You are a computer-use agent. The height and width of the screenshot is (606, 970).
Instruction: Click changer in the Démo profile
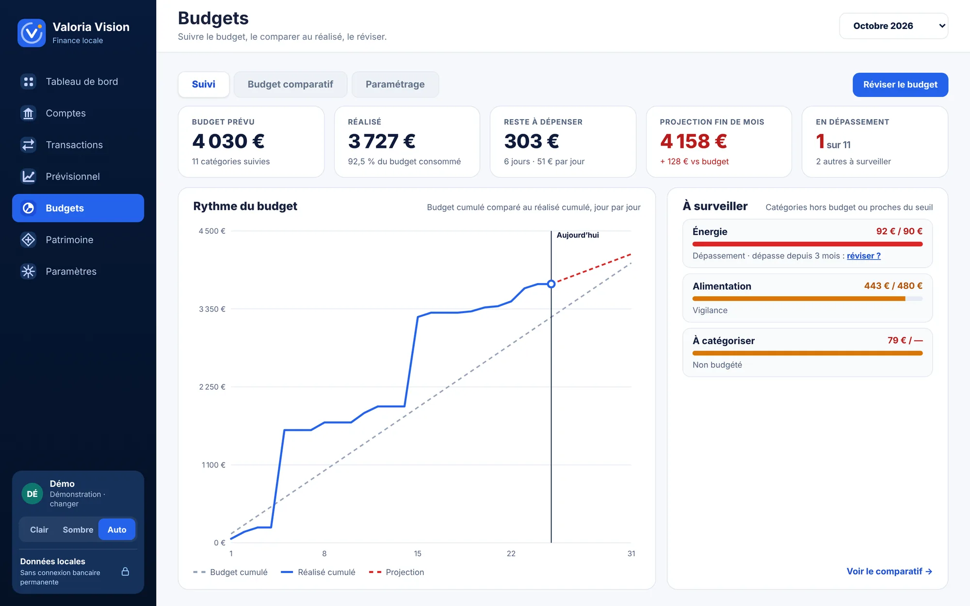pos(64,504)
